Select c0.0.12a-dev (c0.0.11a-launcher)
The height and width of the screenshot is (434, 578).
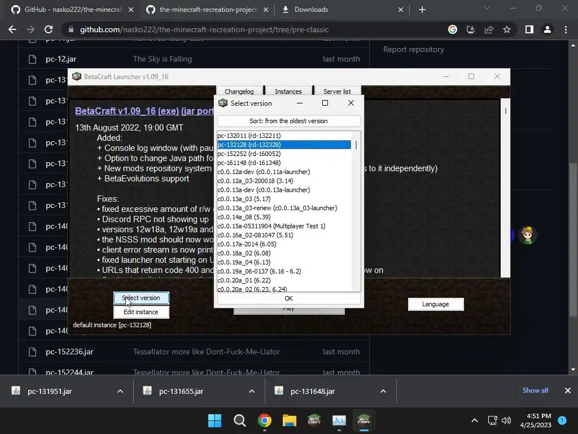pos(284,172)
